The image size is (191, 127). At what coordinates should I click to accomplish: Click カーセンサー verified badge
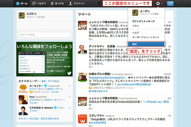(46, 86)
